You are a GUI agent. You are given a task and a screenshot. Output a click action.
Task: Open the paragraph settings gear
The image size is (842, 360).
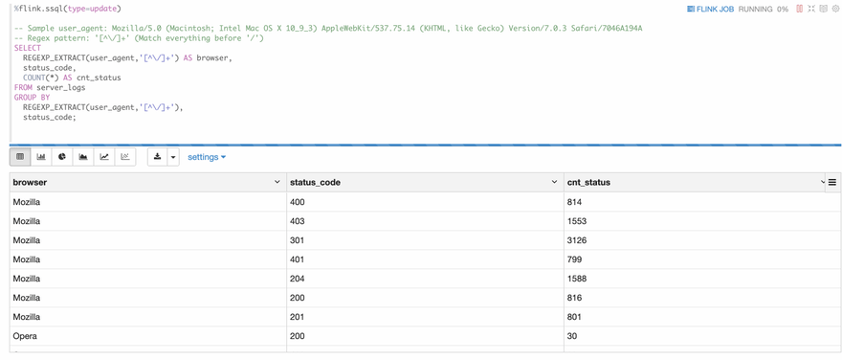click(834, 9)
